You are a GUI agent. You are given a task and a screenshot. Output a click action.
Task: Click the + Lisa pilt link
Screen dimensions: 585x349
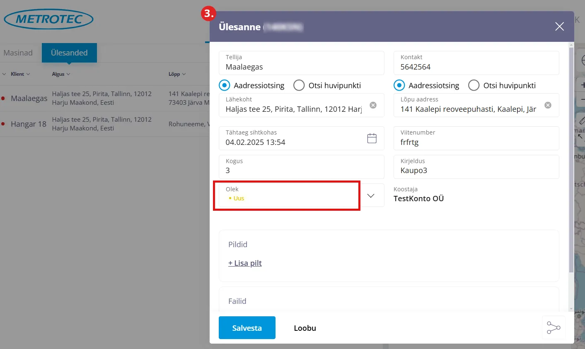tap(245, 263)
